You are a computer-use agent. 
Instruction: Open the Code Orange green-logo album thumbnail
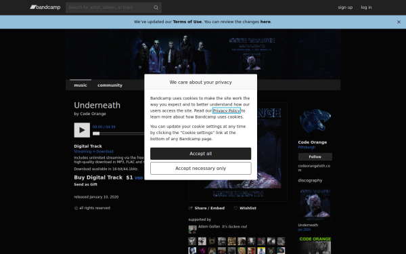(x=315, y=245)
